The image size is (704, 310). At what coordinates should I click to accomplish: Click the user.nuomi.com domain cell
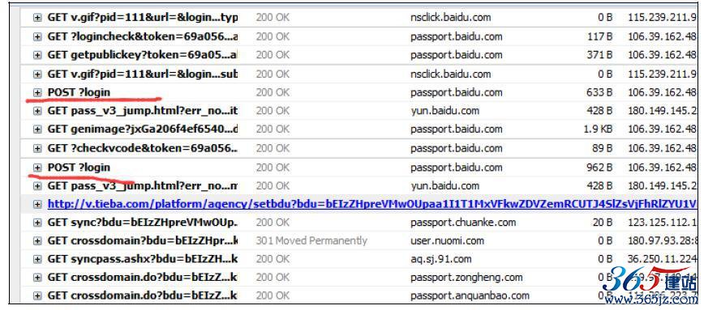click(x=447, y=240)
